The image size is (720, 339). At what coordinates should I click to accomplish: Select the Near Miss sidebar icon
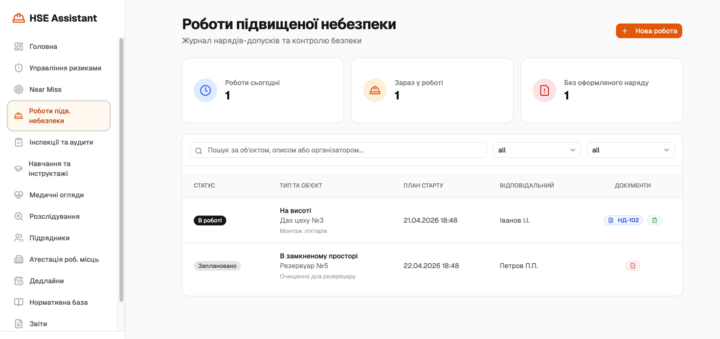(19, 89)
